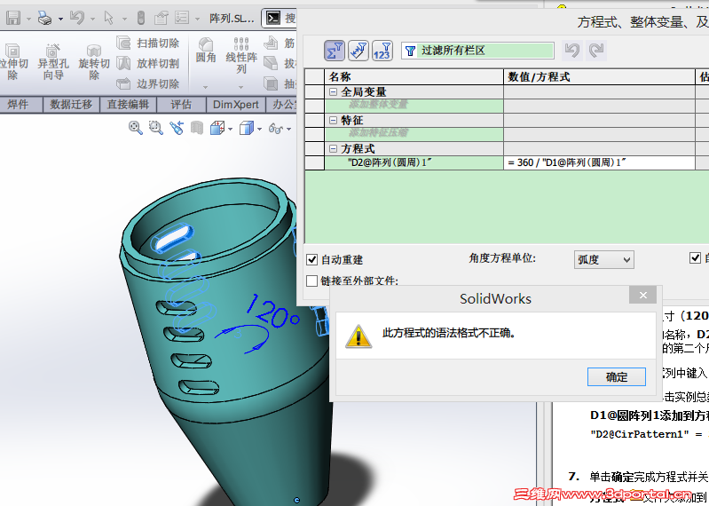Click the 120° dimension on the model
709x506 pixels.
[x=272, y=311]
